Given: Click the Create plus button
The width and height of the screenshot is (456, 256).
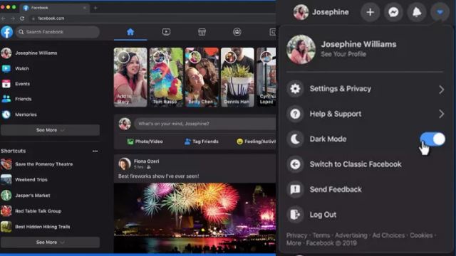Looking at the screenshot, I should pyautogui.click(x=370, y=12).
